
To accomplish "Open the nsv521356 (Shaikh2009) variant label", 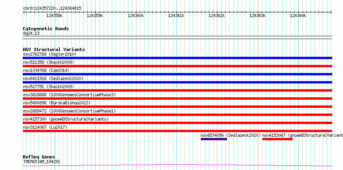I will pos(49,62).
